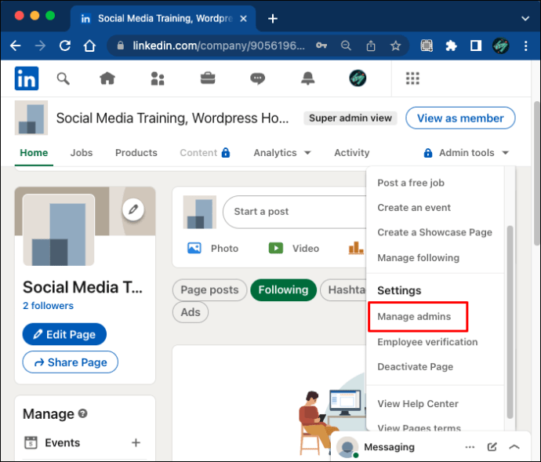Expand the Messaging panel chevron
The height and width of the screenshot is (462, 541).
(x=515, y=447)
